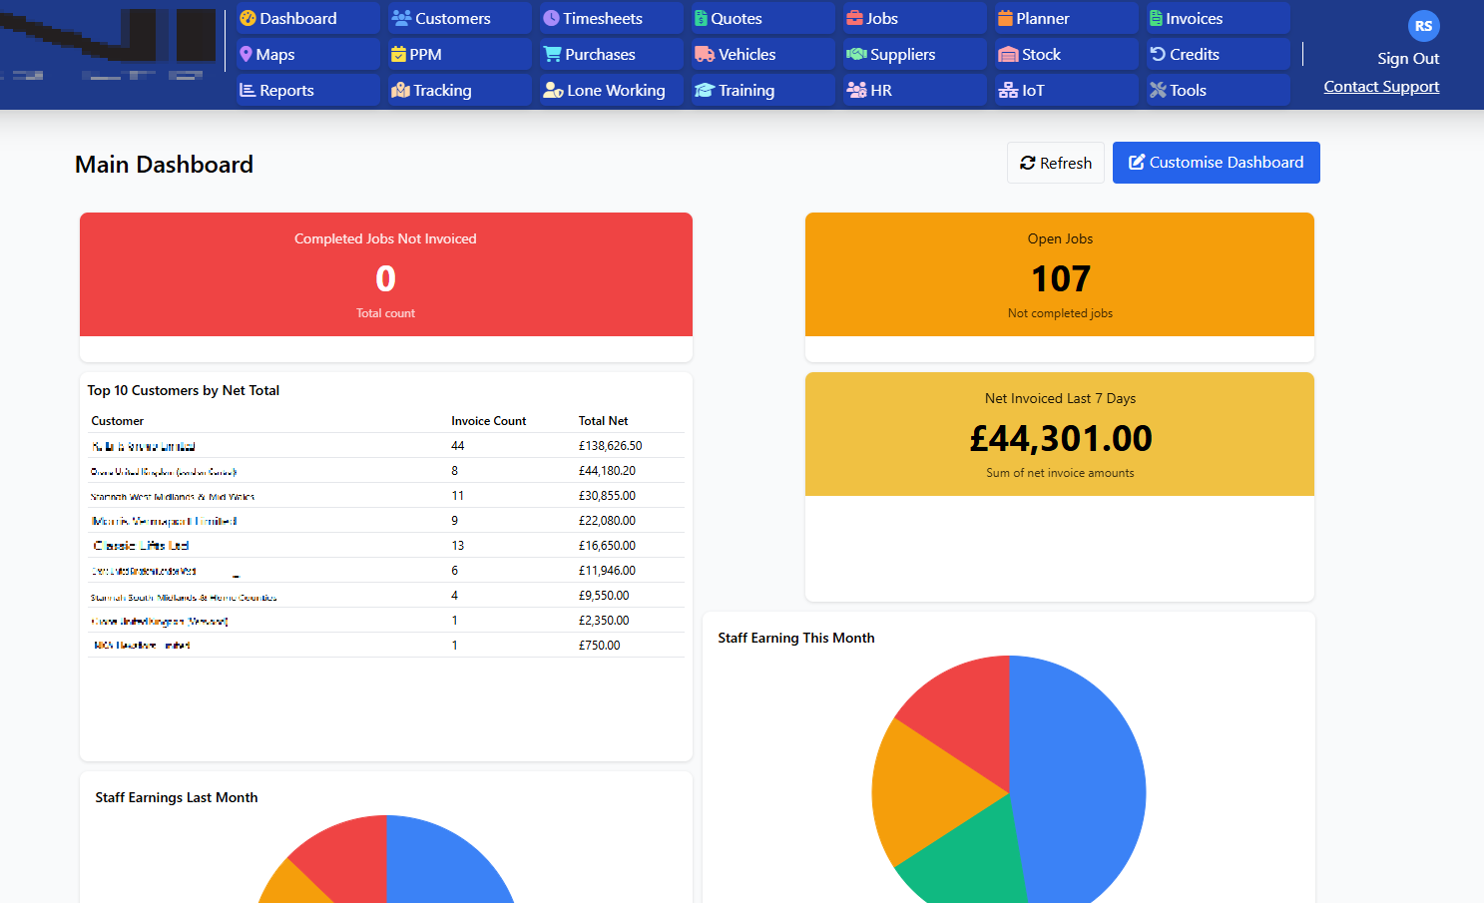Click the Tools wrench icon
Screen dimensions: 1484x903
point(1158,90)
